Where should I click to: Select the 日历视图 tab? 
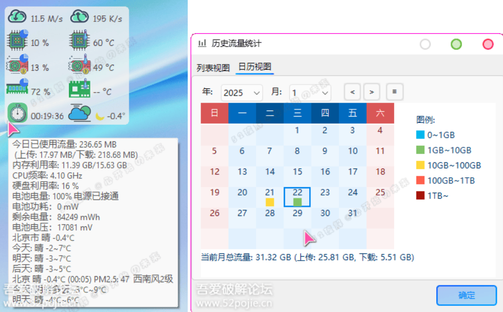click(x=255, y=67)
